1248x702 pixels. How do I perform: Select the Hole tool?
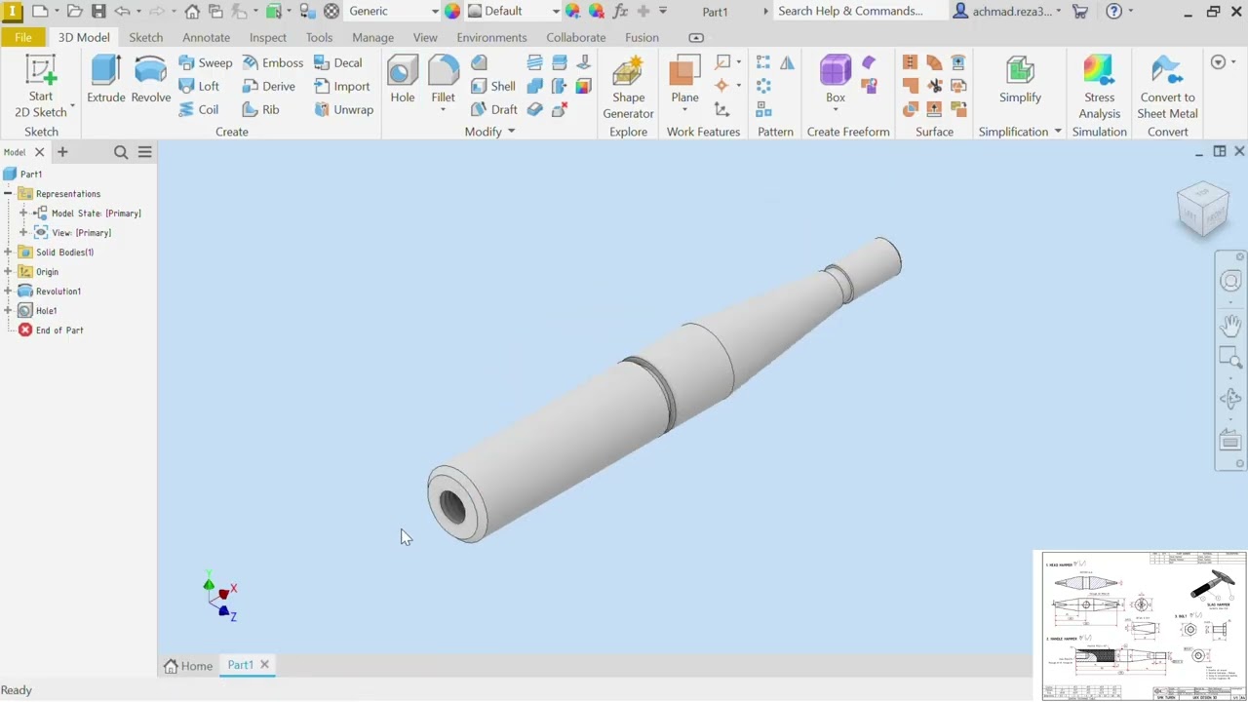402,80
